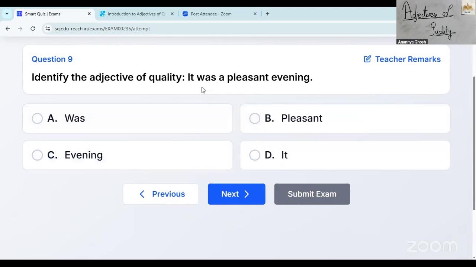This screenshot has height=267, width=476.
Task: Choose radio option B. Pleasant
Action: click(x=255, y=118)
